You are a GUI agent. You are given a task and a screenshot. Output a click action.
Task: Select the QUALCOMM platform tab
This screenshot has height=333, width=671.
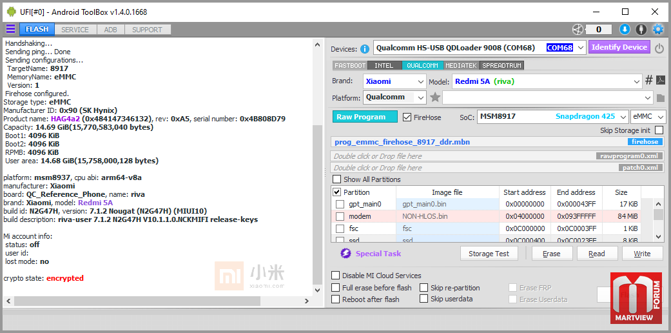[x=422, y=66]
